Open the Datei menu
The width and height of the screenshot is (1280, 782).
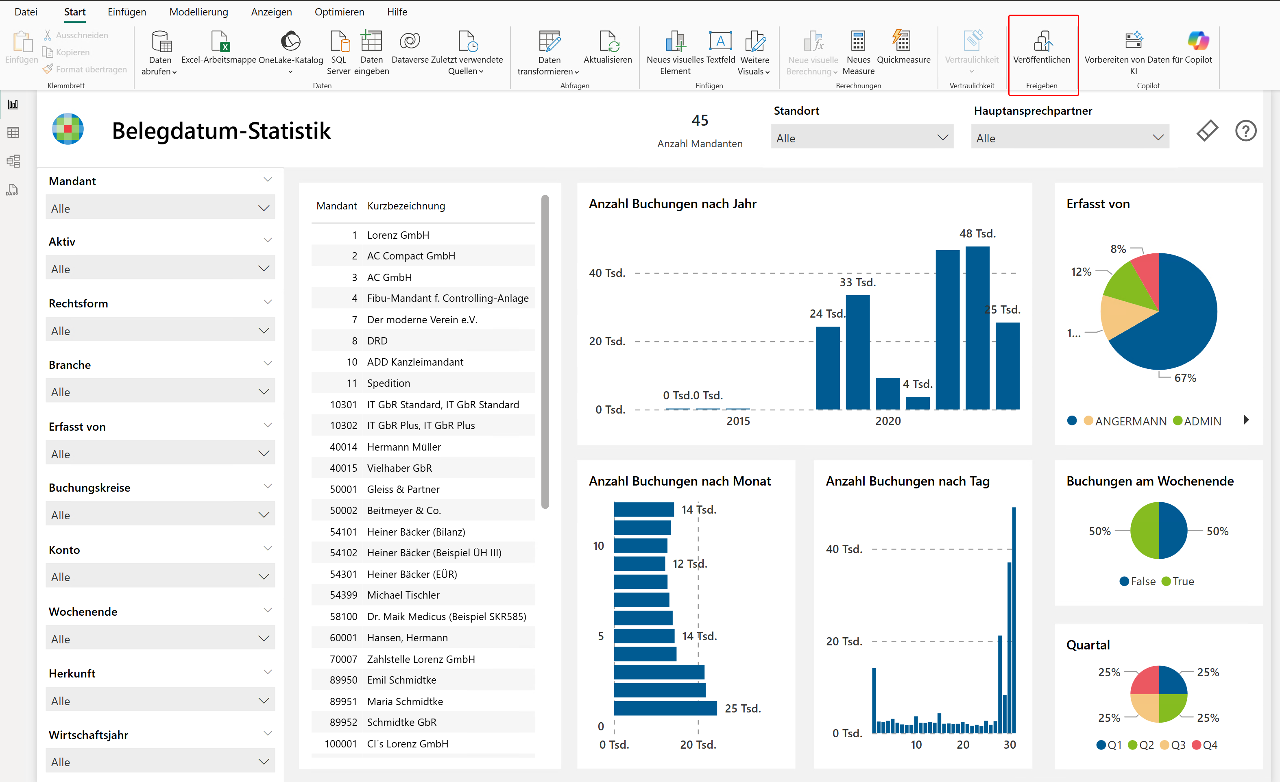(26, 11)
